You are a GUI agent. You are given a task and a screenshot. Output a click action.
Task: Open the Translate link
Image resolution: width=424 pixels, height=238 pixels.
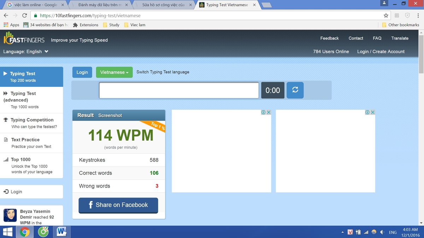pos(400,38)
